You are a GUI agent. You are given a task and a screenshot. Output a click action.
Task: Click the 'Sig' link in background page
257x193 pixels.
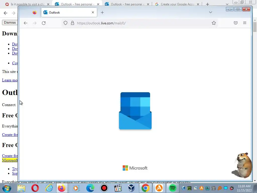coord(15,173)
